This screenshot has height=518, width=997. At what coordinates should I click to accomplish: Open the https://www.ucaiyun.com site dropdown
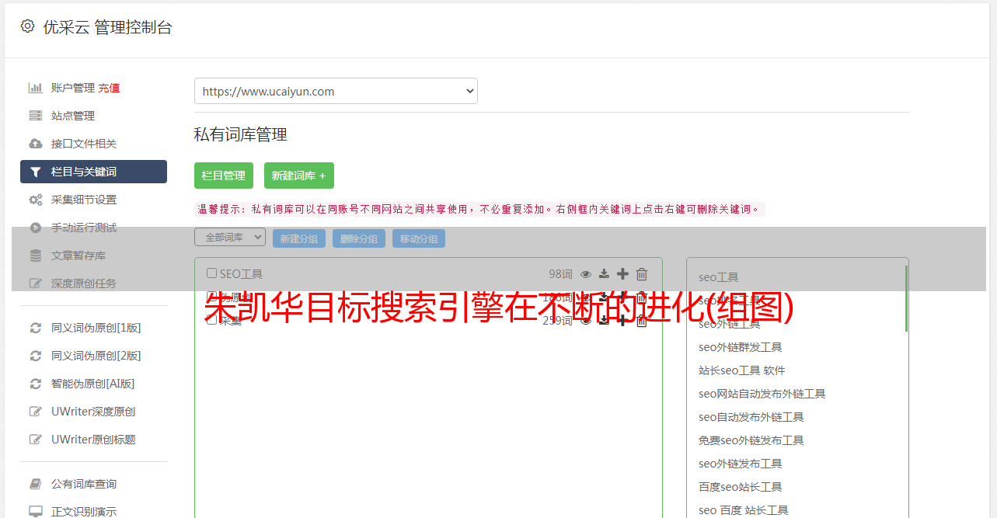pyautogui.click(x=336, y=91)
